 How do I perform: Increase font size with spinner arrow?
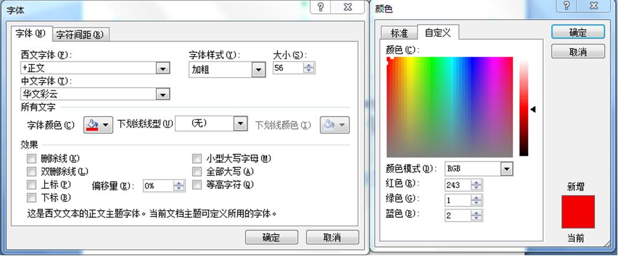coord(309,65)
